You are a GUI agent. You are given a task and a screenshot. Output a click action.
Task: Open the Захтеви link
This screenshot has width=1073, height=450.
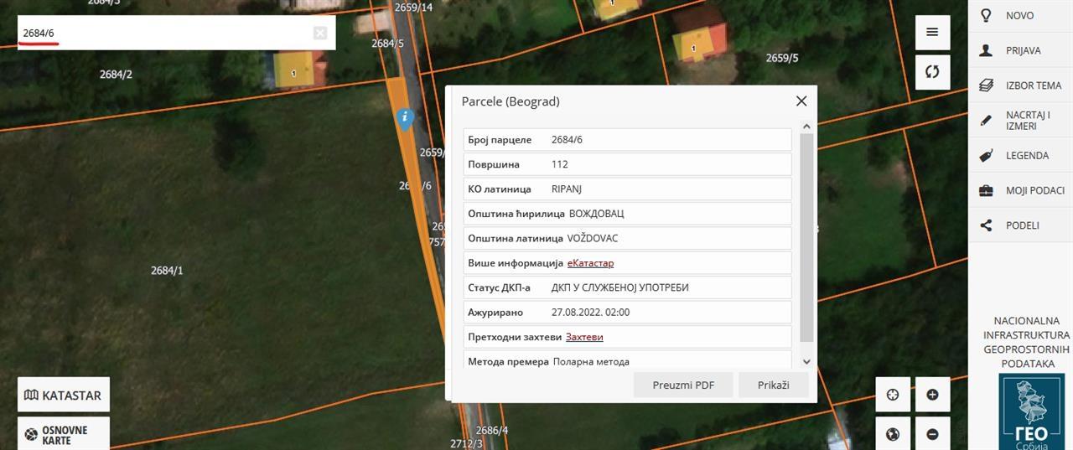tap(584, 337)
